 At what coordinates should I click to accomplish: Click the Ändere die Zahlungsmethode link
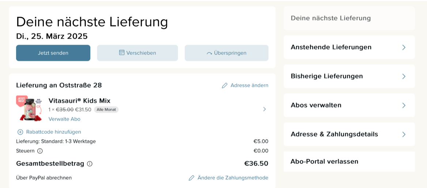[x=233, y=178]
